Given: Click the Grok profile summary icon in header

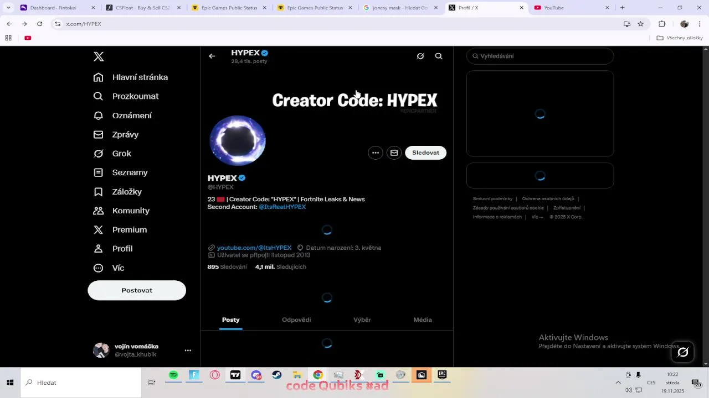Looking at the screenshot, I should [420, 56].
